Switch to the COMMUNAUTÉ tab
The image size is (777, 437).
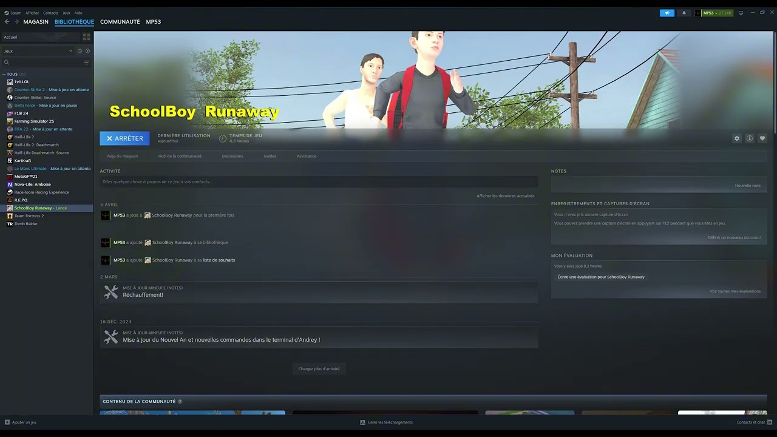click(x=120, y=22)
